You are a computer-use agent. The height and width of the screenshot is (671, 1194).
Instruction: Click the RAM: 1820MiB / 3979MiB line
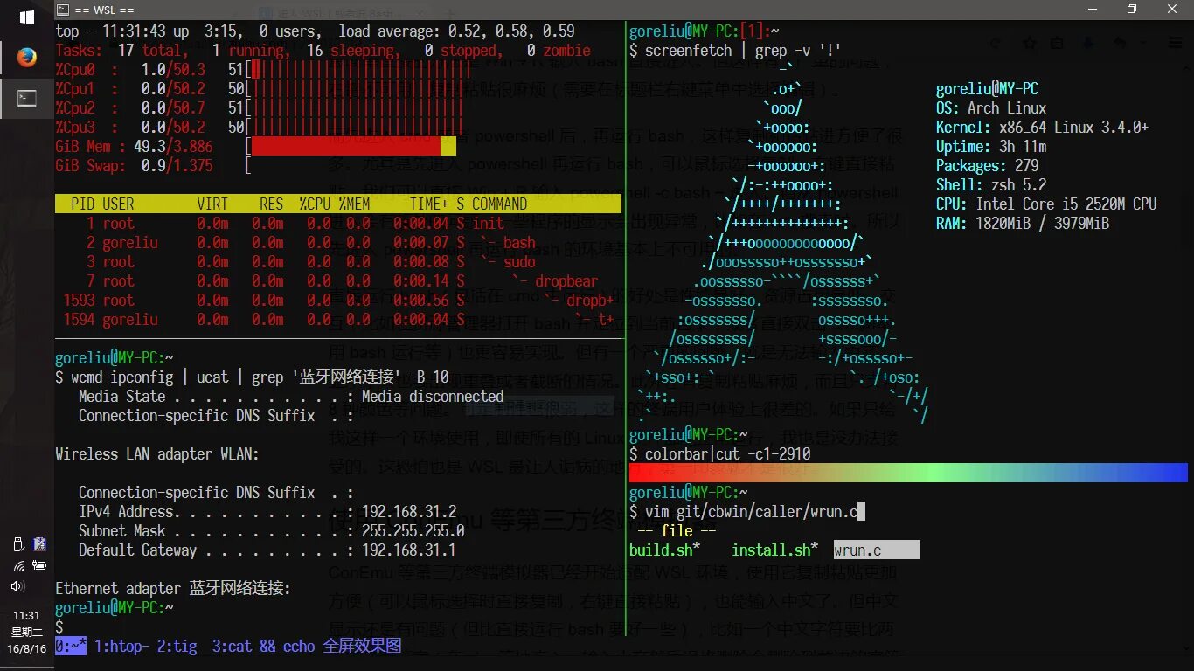tap(1023, 223)
